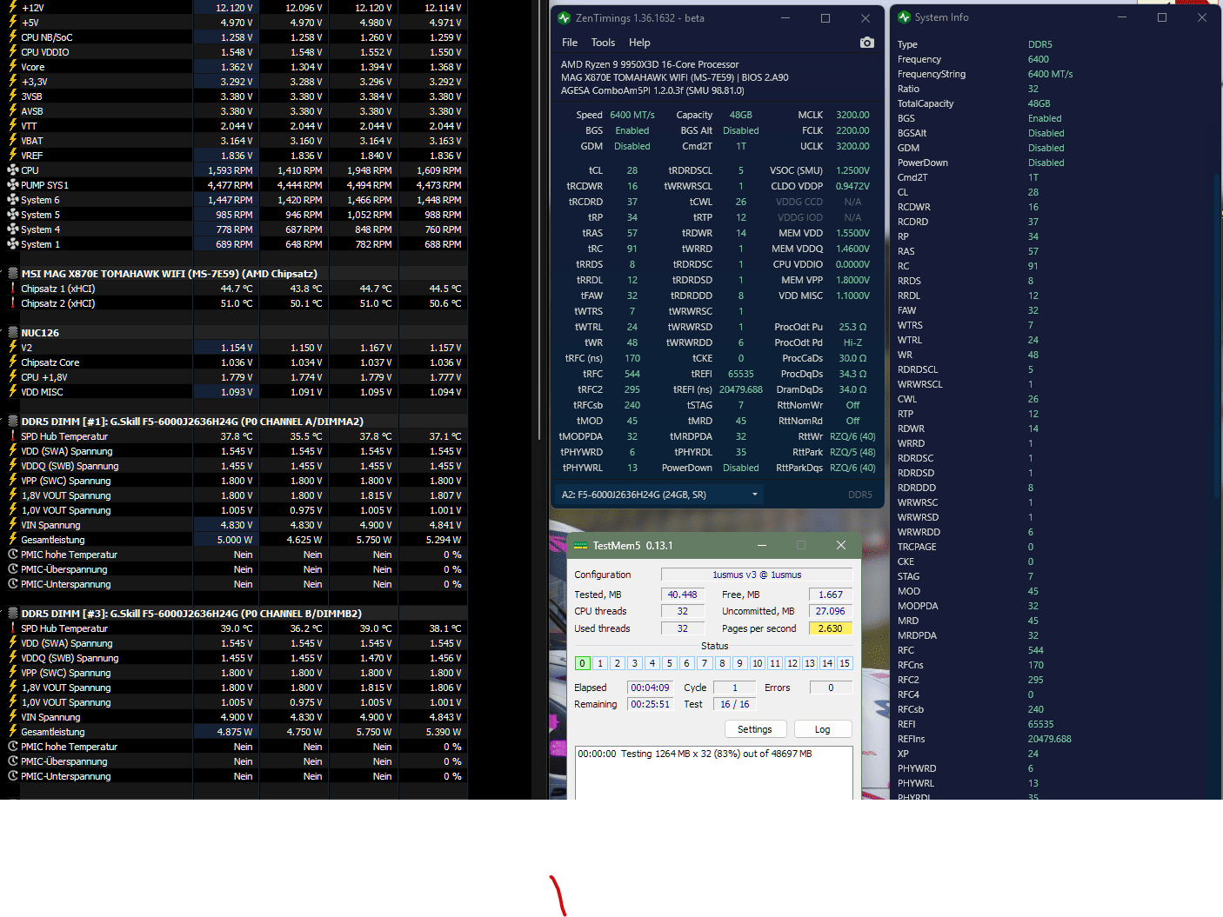Click the lightning icon beside VDD MISC

click(13, 392)
